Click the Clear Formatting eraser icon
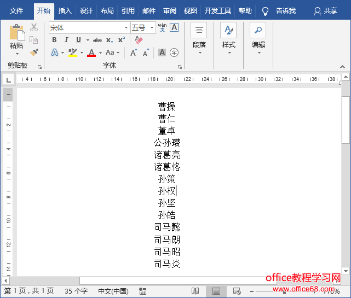This screenshot has height=298, width=351. [x=139, y=40]
